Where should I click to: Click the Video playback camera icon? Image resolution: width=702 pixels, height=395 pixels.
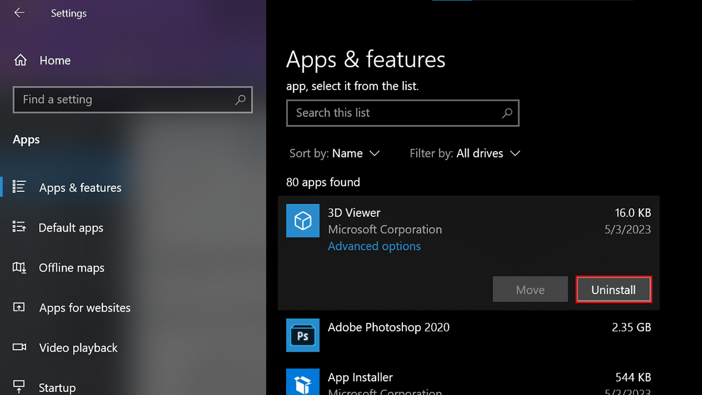click(19, 348)
